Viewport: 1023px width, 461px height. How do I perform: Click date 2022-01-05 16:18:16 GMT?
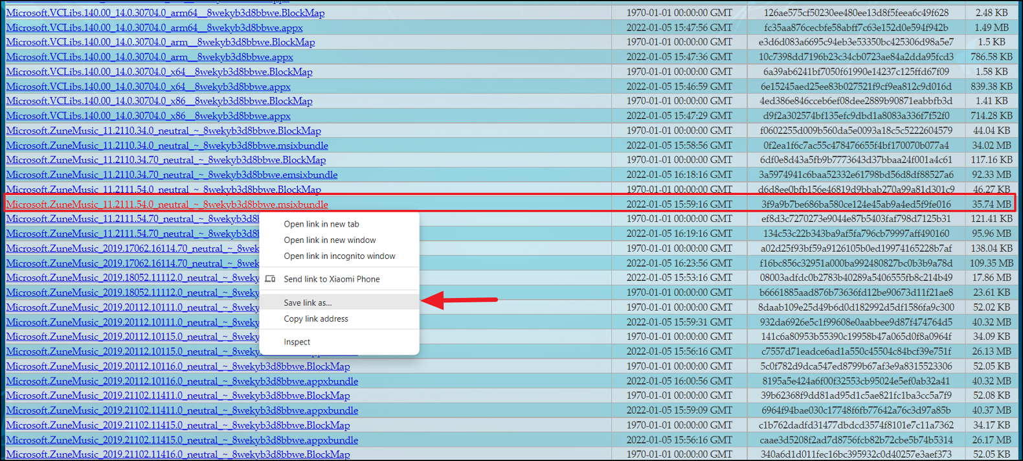tap(679, 175)
